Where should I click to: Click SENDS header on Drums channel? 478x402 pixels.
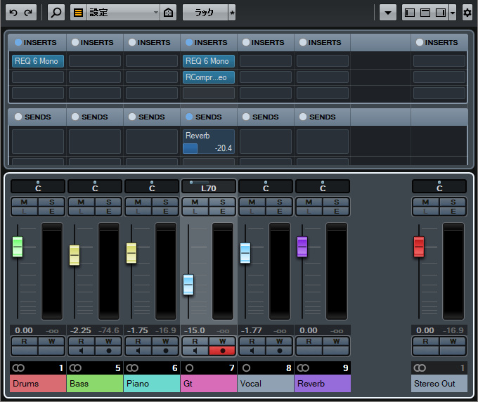pos(37,117)
